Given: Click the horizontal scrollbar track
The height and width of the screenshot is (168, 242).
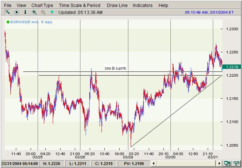Looking at the screenshot, I should (186, 163).
